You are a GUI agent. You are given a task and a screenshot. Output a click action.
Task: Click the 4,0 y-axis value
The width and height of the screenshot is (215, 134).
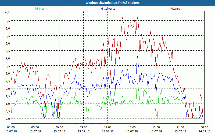[x=8, y=58]
